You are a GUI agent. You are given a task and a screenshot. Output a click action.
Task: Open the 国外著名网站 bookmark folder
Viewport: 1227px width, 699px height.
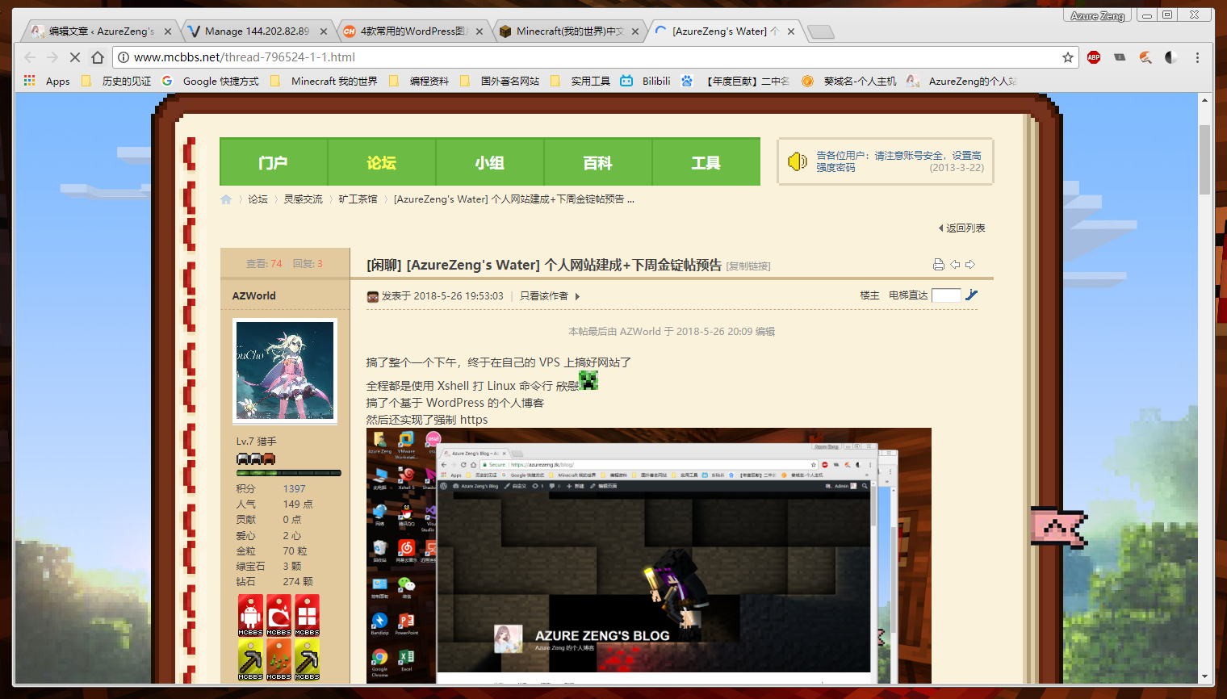500,81
